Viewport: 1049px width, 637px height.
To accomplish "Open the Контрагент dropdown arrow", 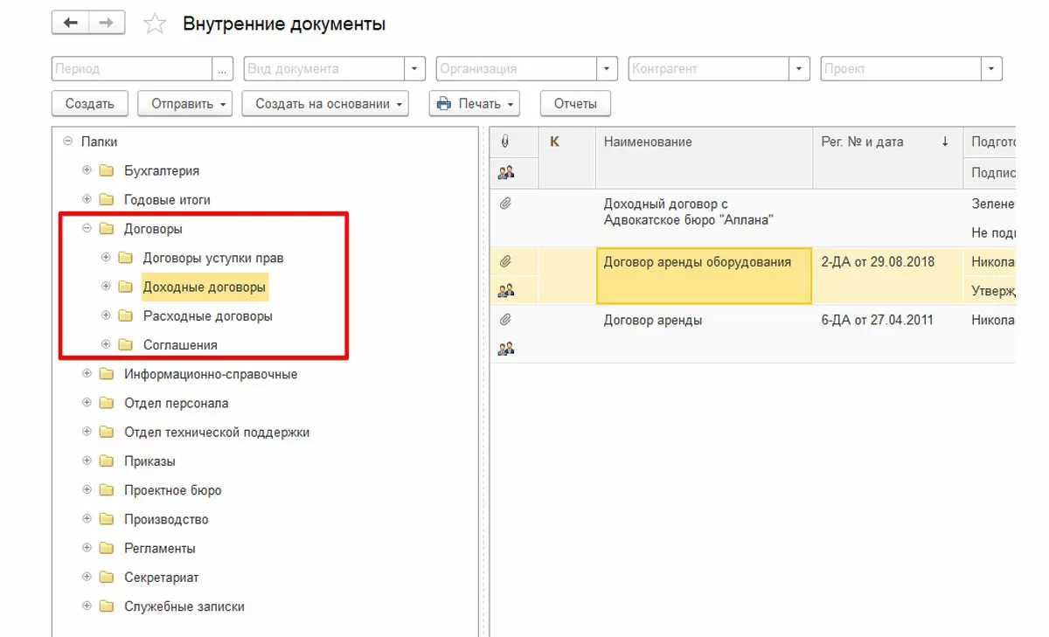I will point(800,69).
